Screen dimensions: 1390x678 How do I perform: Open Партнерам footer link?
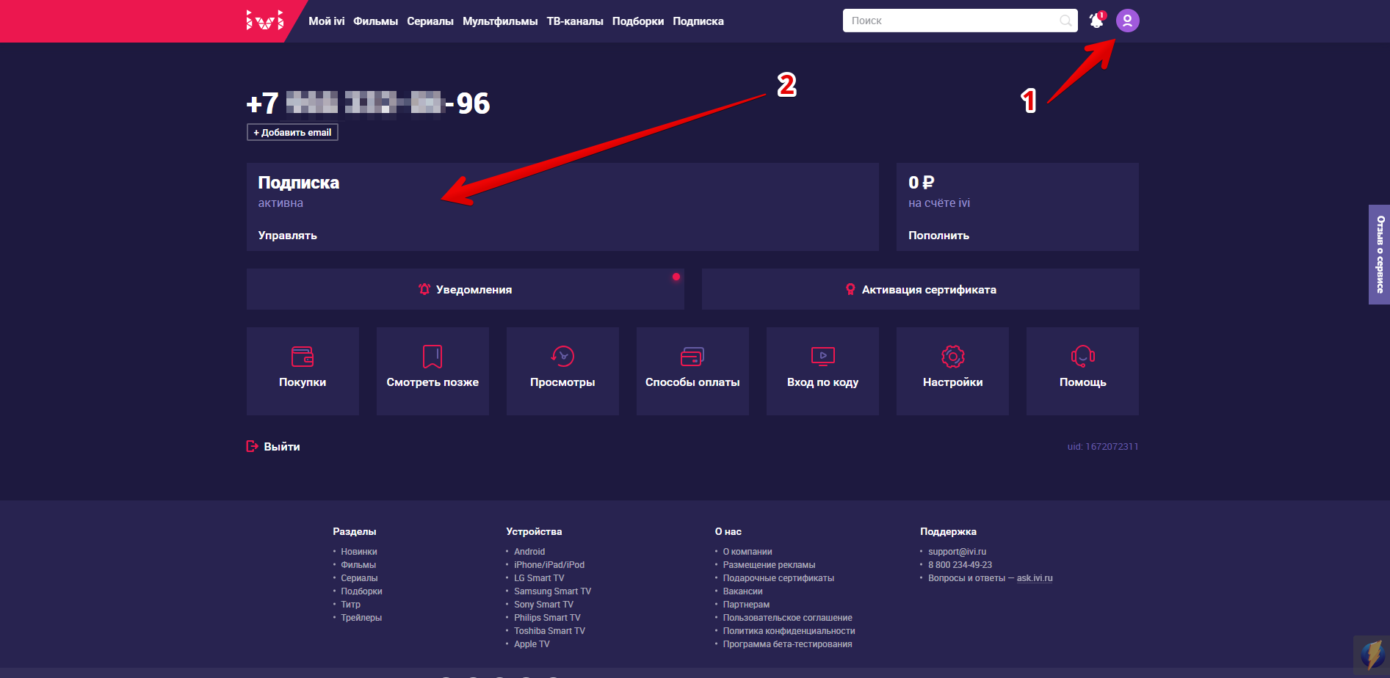[x=746, y=605]
